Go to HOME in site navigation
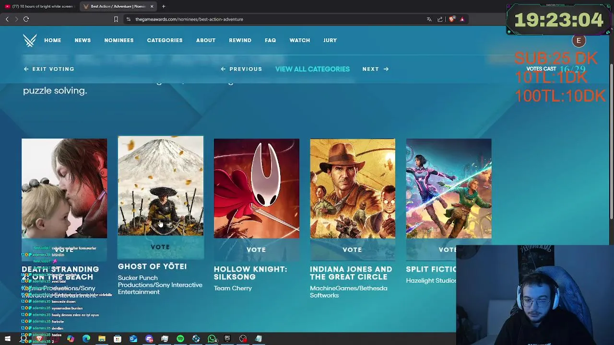Image resolution: width=614 pixels, height=345 pixels. pos(53,40)
